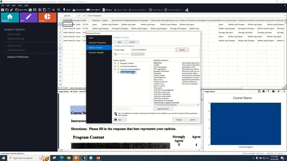Image resolution: width=287 pixels, height=161 pixels.
Task: Click the Group name input field
Action: tap(153, 50)
